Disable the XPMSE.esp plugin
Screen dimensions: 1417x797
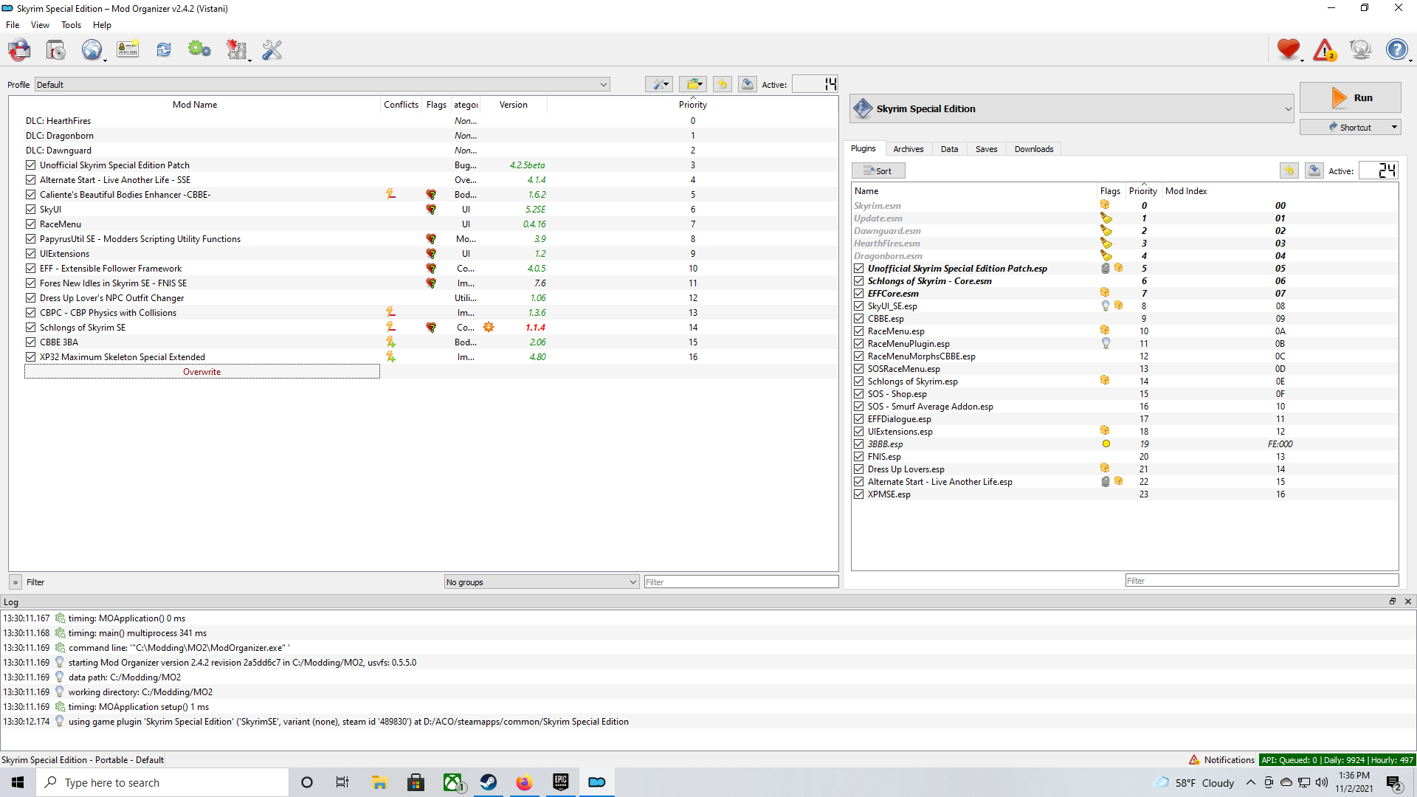click(x=859, y=494)
